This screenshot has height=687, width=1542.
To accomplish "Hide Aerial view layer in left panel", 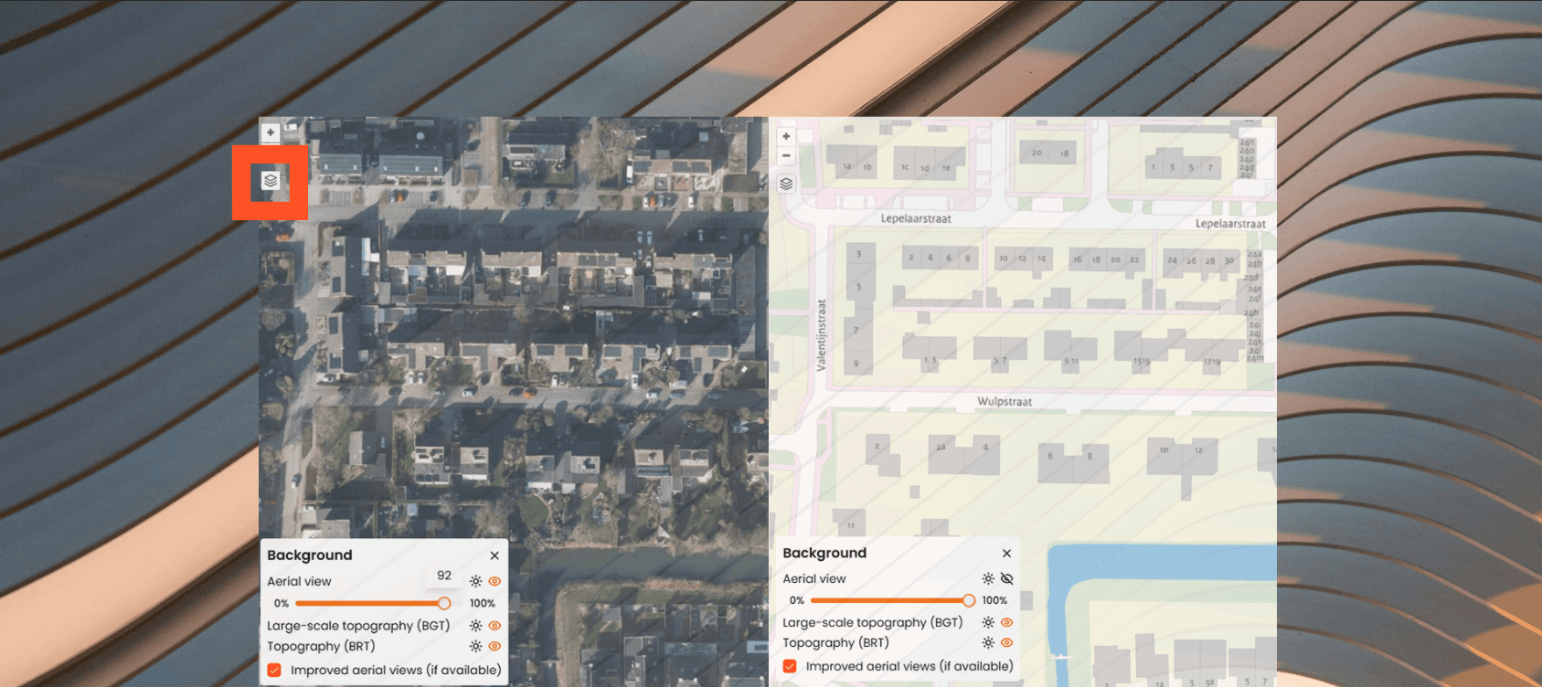I will pos(495,581).
